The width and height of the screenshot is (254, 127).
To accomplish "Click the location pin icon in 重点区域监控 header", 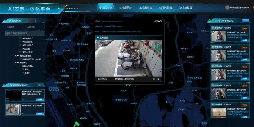I will pyautogui.click(x=11, y=85).
